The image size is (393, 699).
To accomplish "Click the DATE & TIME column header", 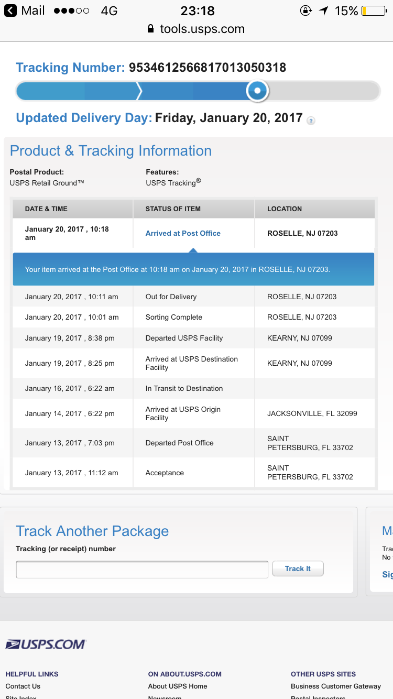I will (x=46, y=209).
